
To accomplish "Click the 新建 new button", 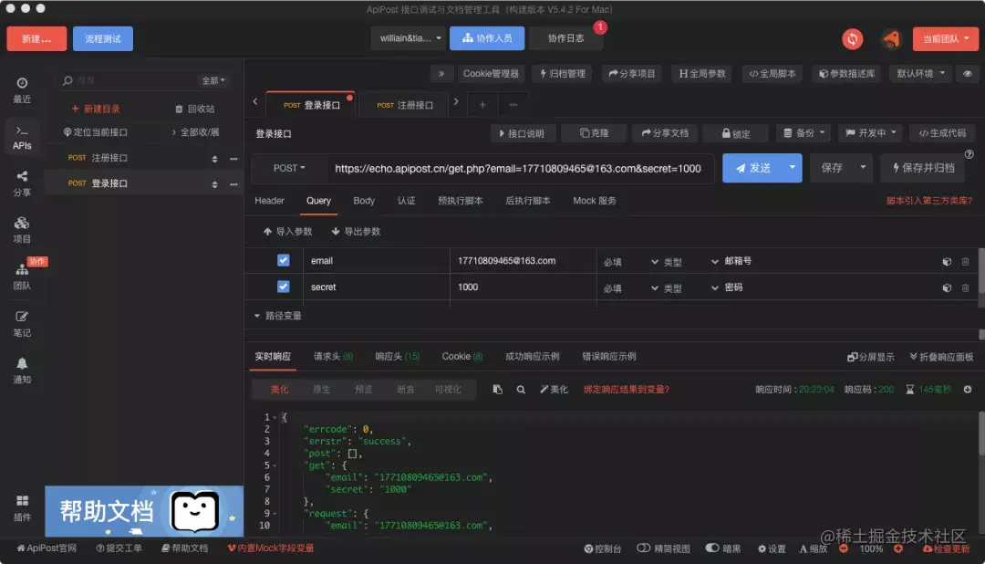I will pos(36,39).
